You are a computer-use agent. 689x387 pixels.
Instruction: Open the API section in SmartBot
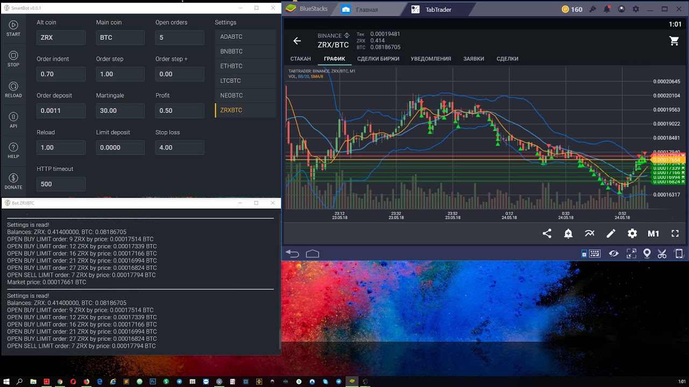13,120
